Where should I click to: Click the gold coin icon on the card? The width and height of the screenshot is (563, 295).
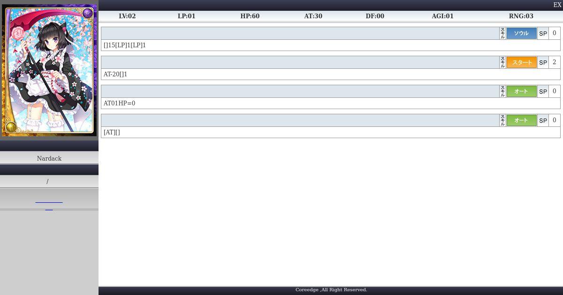11,127
